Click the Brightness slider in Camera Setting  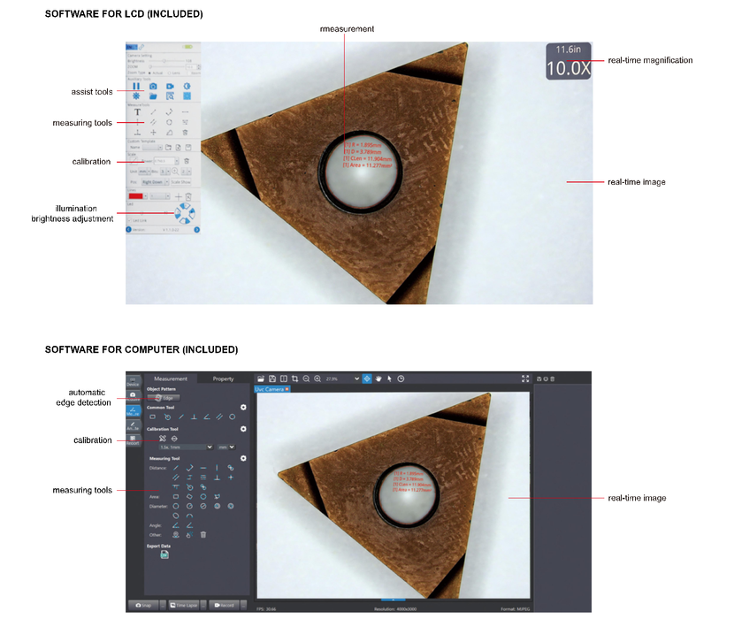[164, 60]
